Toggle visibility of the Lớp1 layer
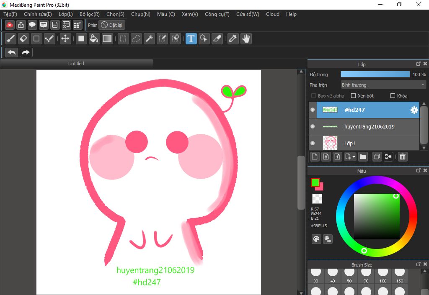The width and height of the screenshot is (429, 295). tap(313, 143)
